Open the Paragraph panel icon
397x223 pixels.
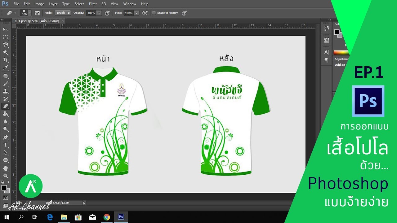(326, 60)
